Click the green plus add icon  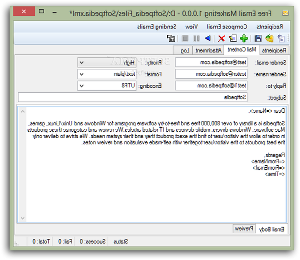[x=244, y=38]
